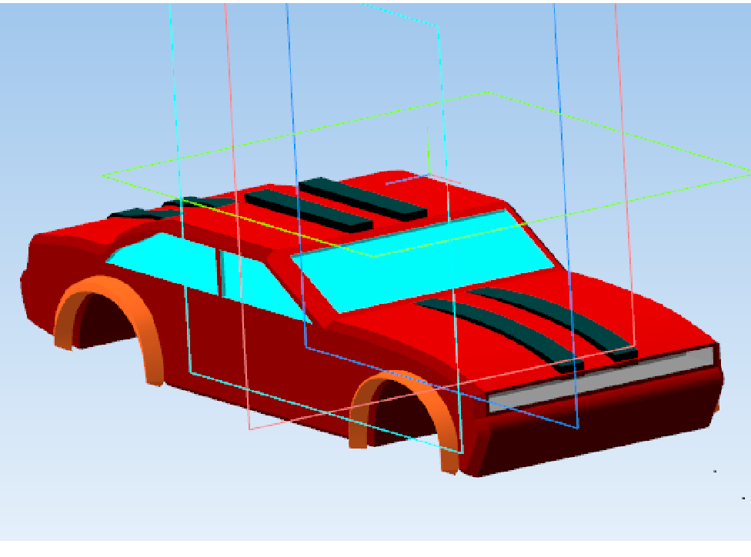Pick the gray front grille bar
The width and height of the screenshot is (751, 557).
tap(601, 379)
